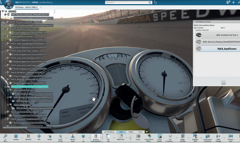Select NACA_Gunmetal (PatteFixEtrierAVD.1) tree item
Image resolution: width=240 pixels, height=143 pixels.
(27, 119)
